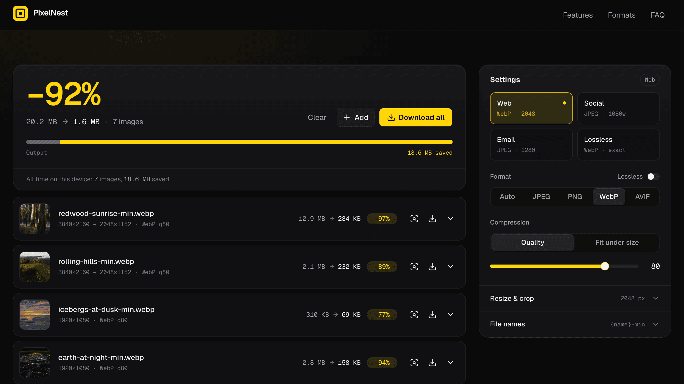Image resolution: width=684 pixels, height=384 pixels.
Task: Click the PixelNest logo icon
Action: click(20, 13)
